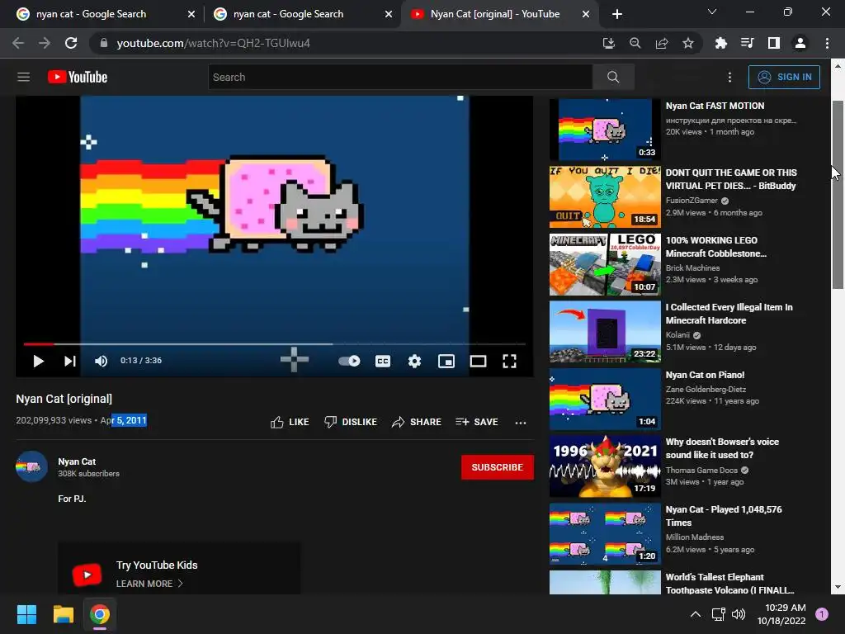
Task: Open the 100% WORKING LEGO Minecraft video title
Action: [x=716, y=247]
